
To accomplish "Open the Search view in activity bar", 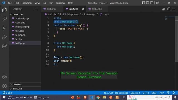I will point(4,19).
